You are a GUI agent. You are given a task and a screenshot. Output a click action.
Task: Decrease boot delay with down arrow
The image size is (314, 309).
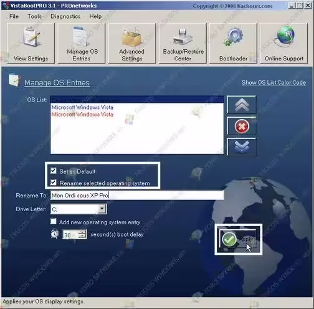coord(82,237)
